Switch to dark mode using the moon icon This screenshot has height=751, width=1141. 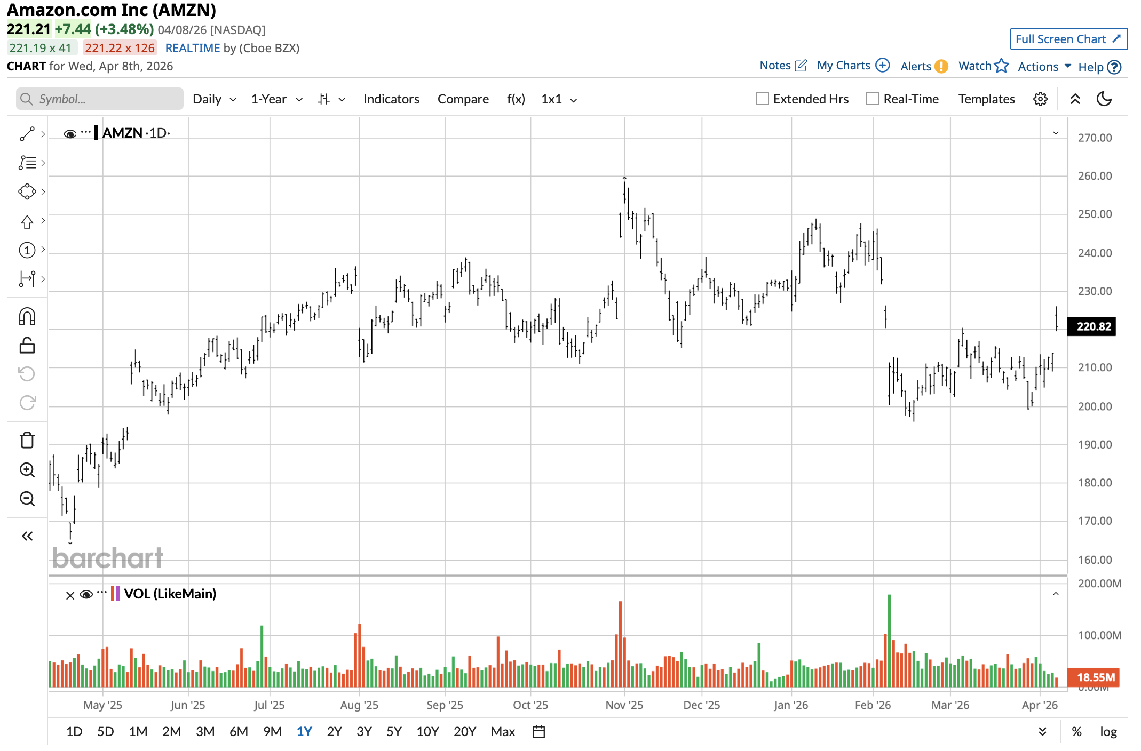tap(1104, 99)
